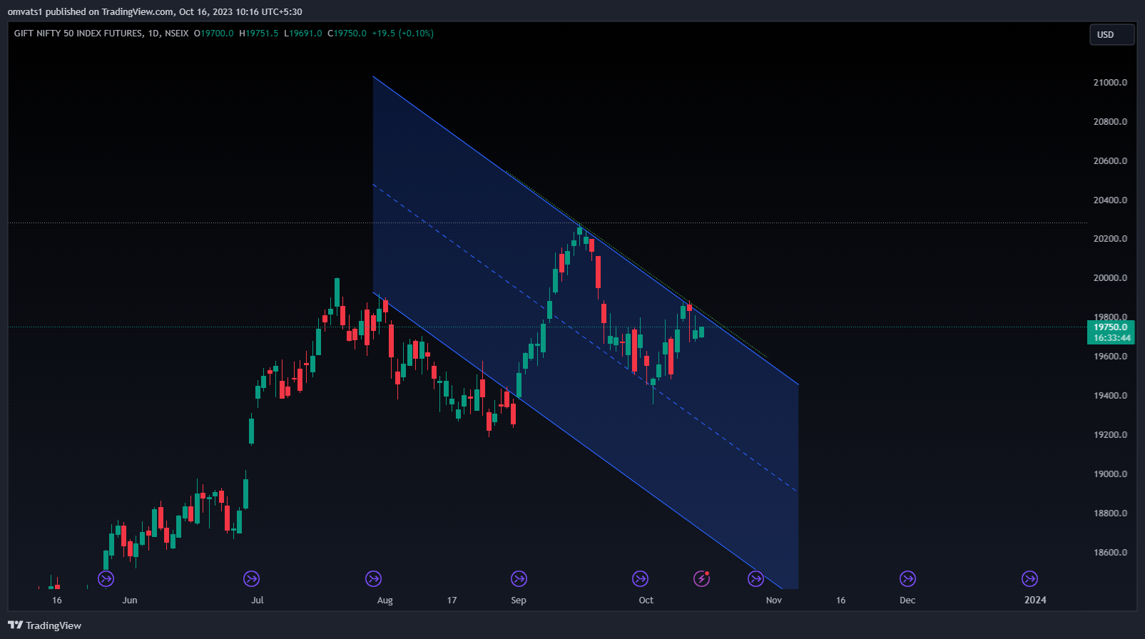Click the 19400.0 price axis label

pyautogui.click(x=1110, y=396)
